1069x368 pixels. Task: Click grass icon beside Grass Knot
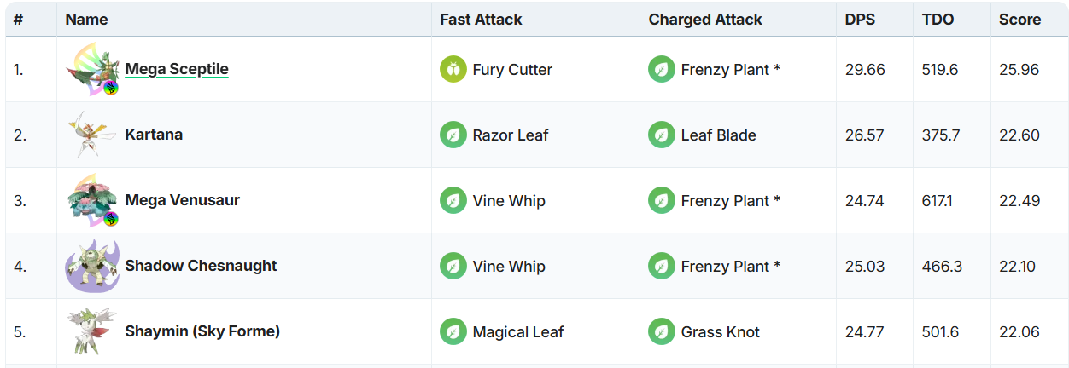pos(662,332)
